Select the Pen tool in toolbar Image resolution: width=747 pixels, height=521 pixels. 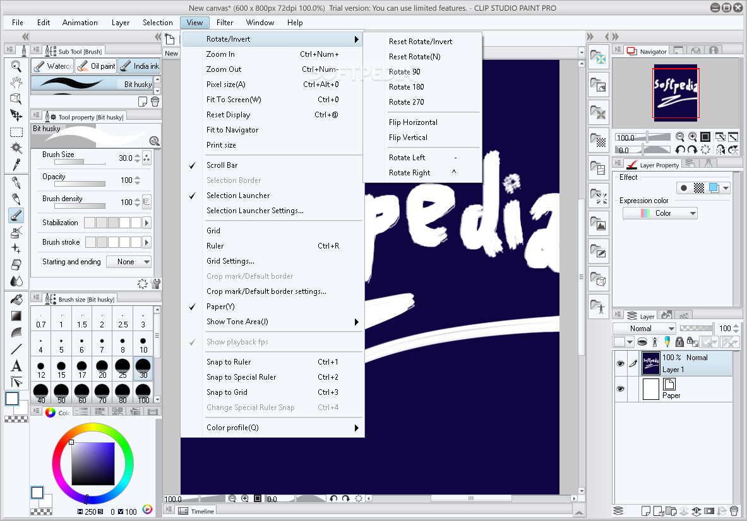pos(16,182)
